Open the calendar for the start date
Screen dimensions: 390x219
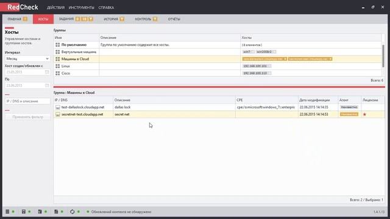tap(47, 72)
